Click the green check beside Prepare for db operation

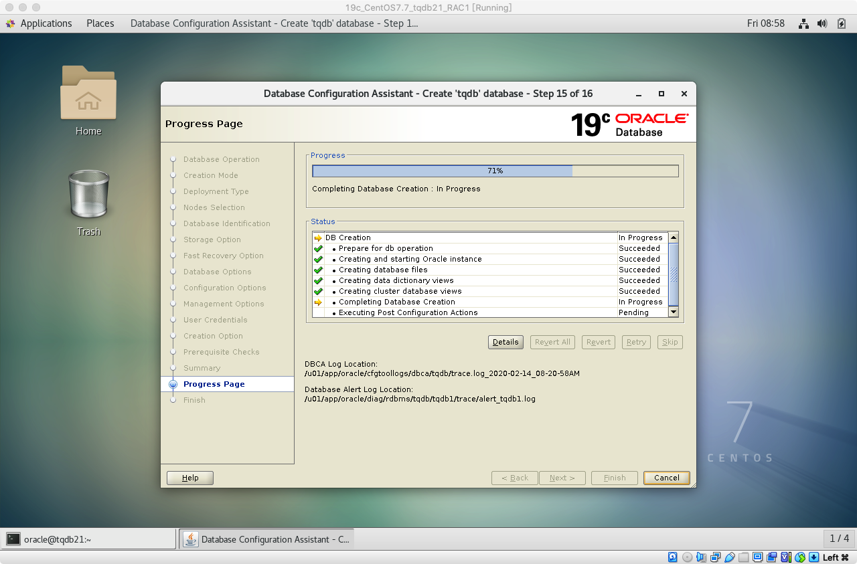(x=318, y=248)
